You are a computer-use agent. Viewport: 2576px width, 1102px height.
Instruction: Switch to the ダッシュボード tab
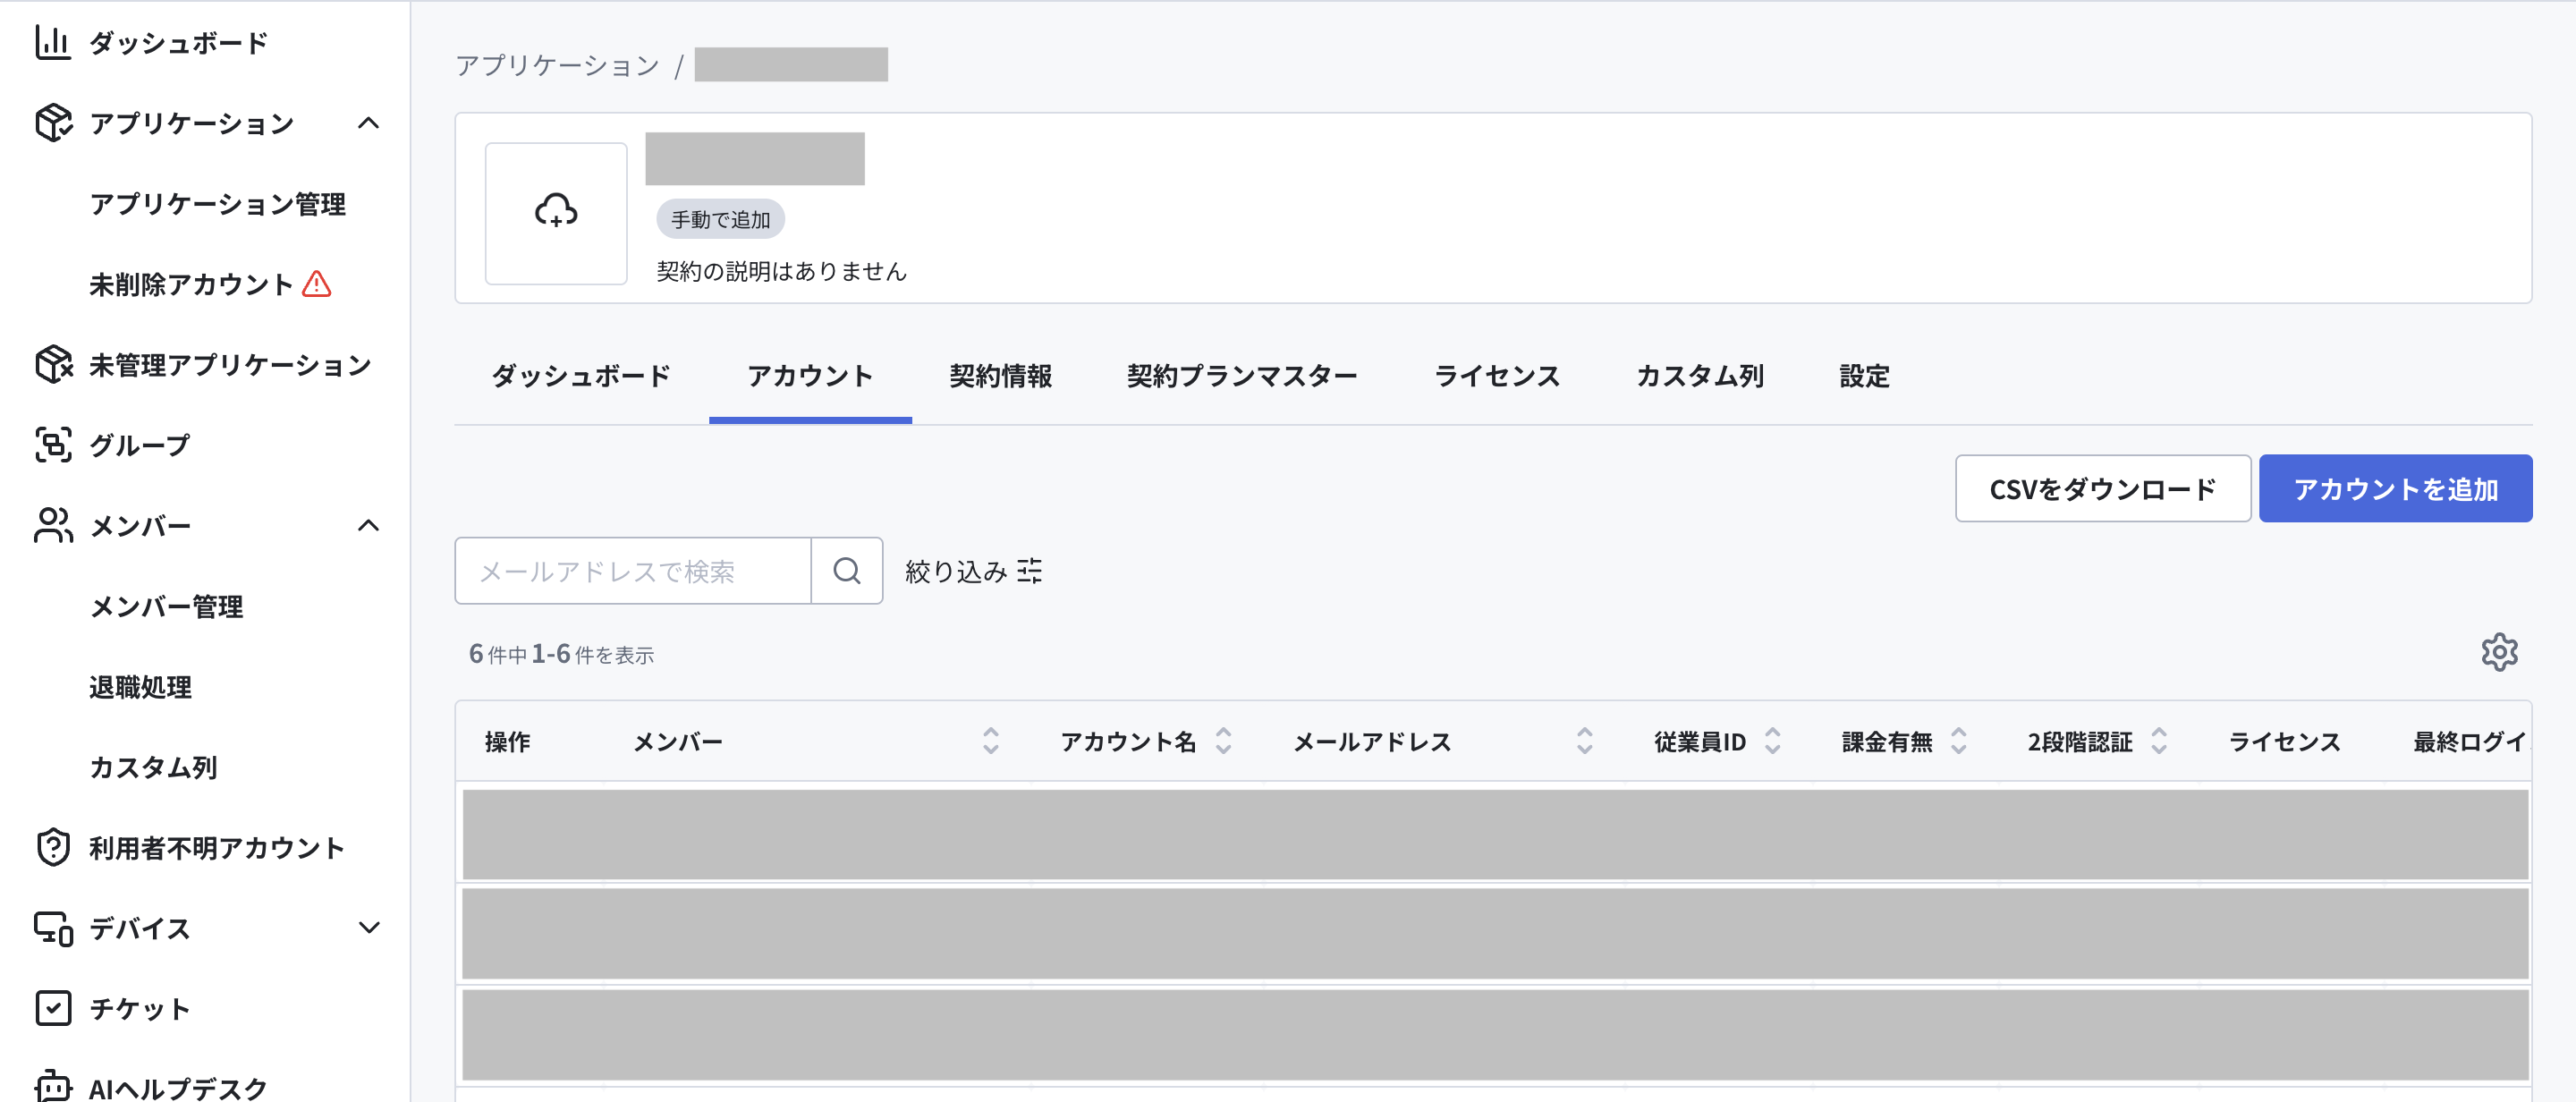(x=581, y=376)
